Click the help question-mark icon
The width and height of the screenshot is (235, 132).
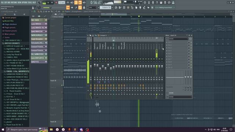pyautogui.click(x=157, y=3)
